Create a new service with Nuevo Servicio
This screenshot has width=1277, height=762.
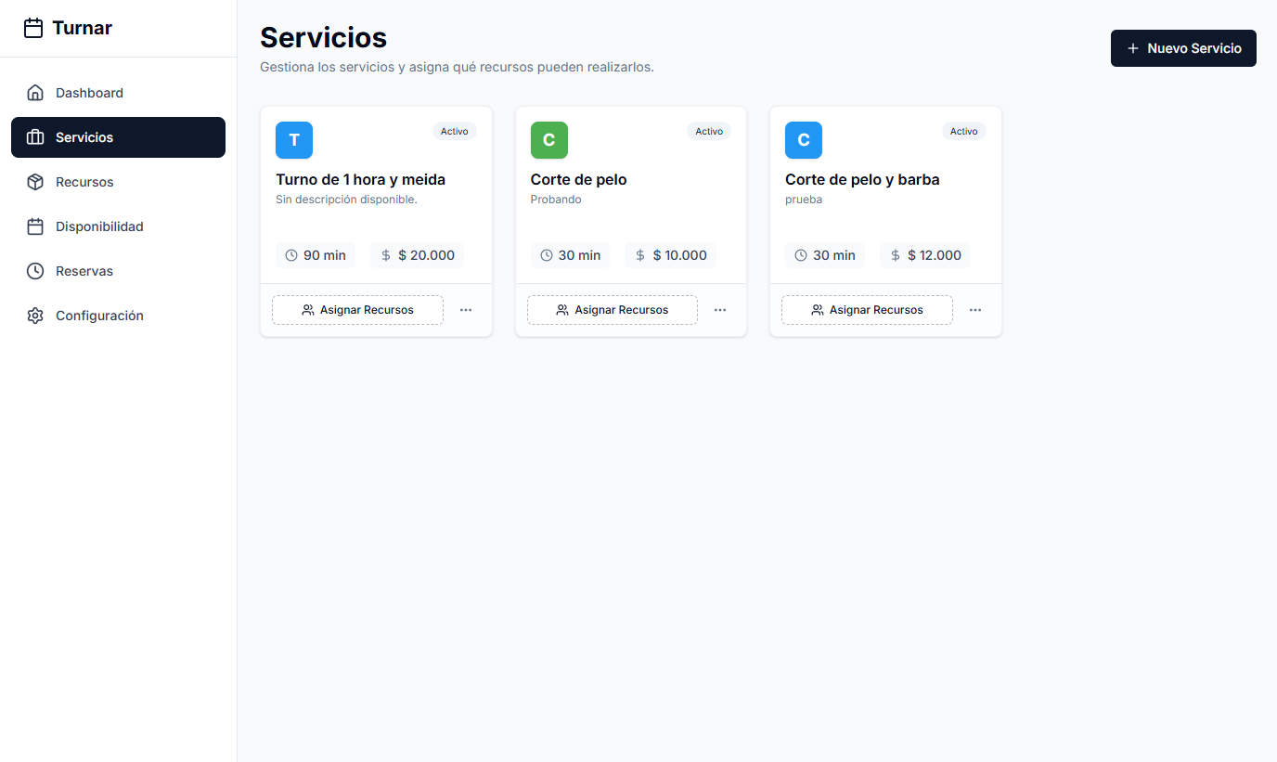[1182, 48]
